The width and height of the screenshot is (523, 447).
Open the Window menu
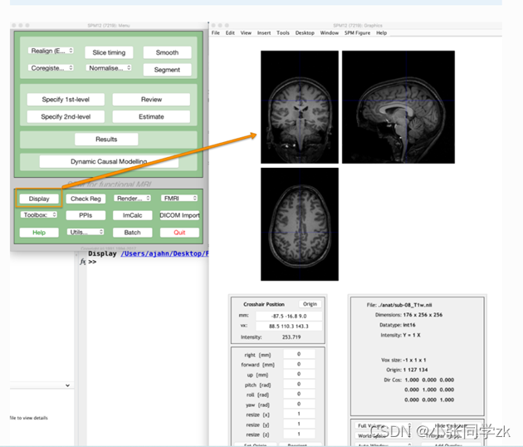point(330,32)
